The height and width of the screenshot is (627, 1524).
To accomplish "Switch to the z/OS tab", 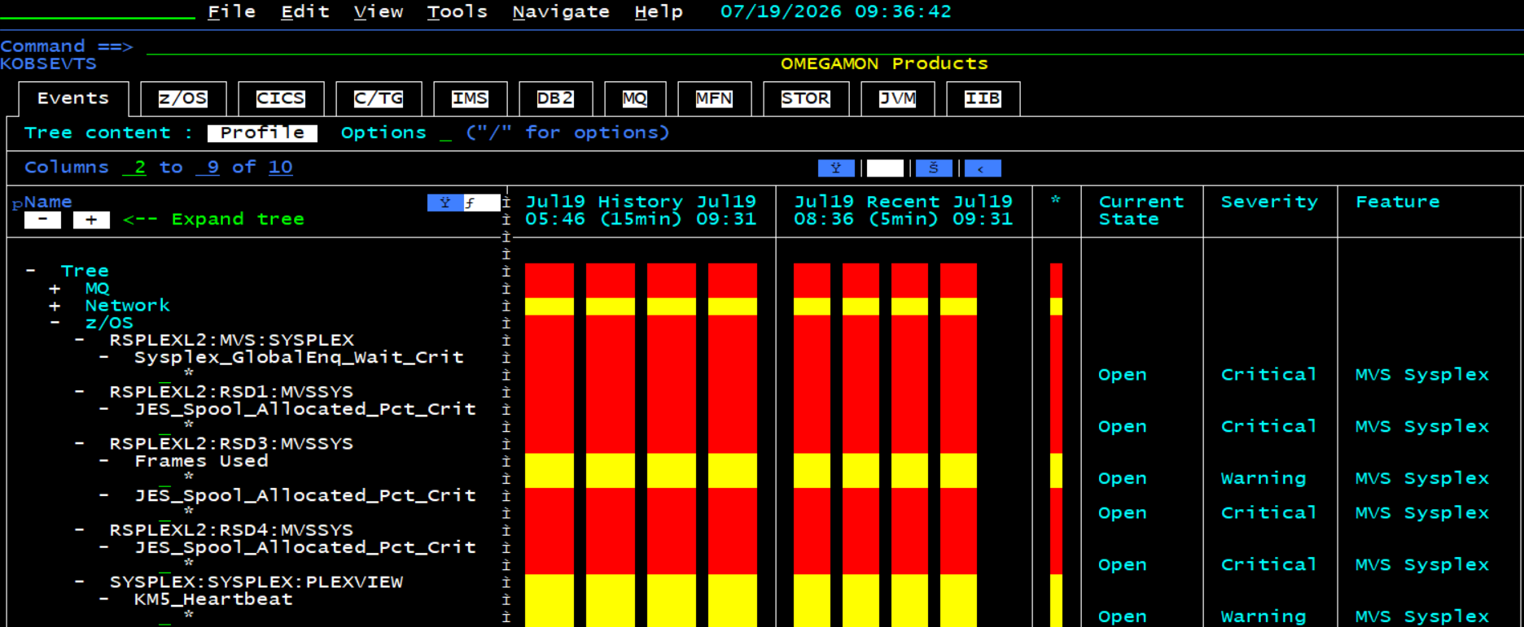I will [x=183, y=98].
